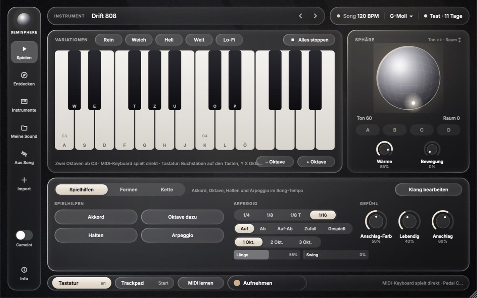
Task: Click the Song 120 BPM tempo
Action: (358, 16)
